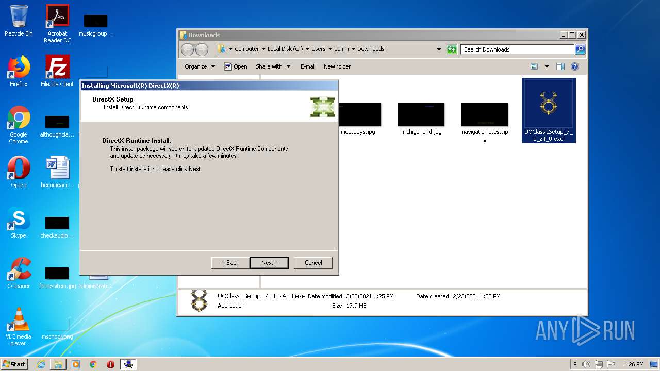Open Opera from the taskbar
Image resolution: width=660 pixels, height=371 pixels.
coord(110,364)
